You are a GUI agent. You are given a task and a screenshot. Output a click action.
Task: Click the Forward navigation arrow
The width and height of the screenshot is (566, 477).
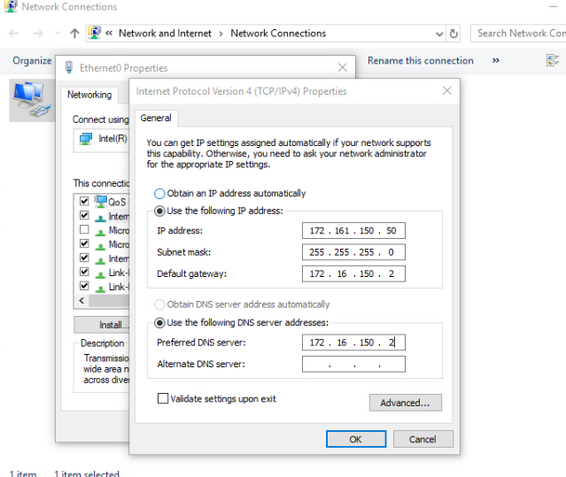[x=37, y=34]
